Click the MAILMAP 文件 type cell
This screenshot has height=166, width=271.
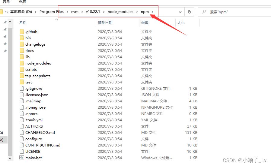(x=154, y=101)
